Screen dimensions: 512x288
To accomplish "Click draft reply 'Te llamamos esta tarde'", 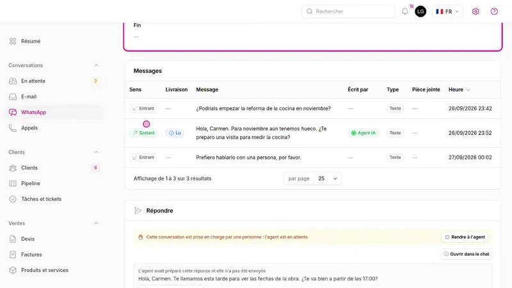I will click(258, 279).
